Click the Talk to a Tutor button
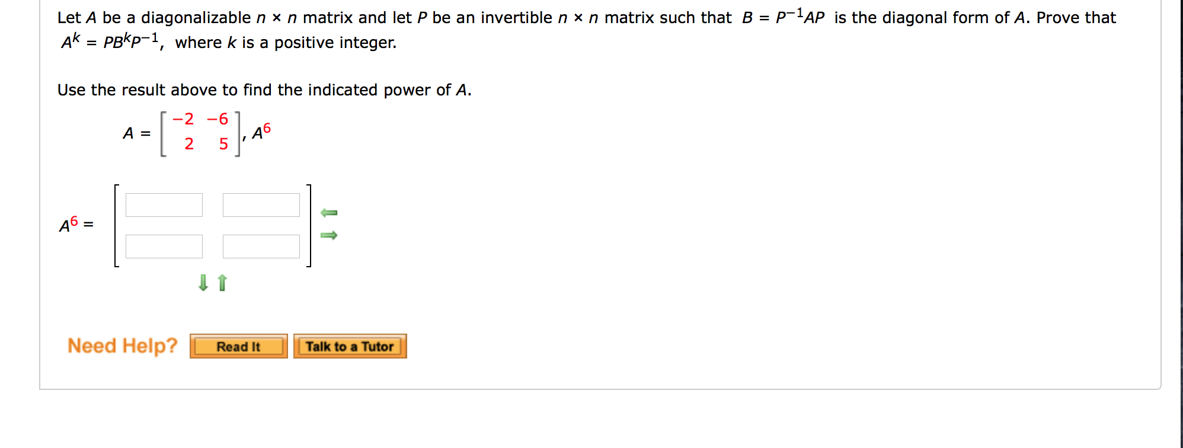This screenshot has height=448, width=1183. tap(349, 347)
